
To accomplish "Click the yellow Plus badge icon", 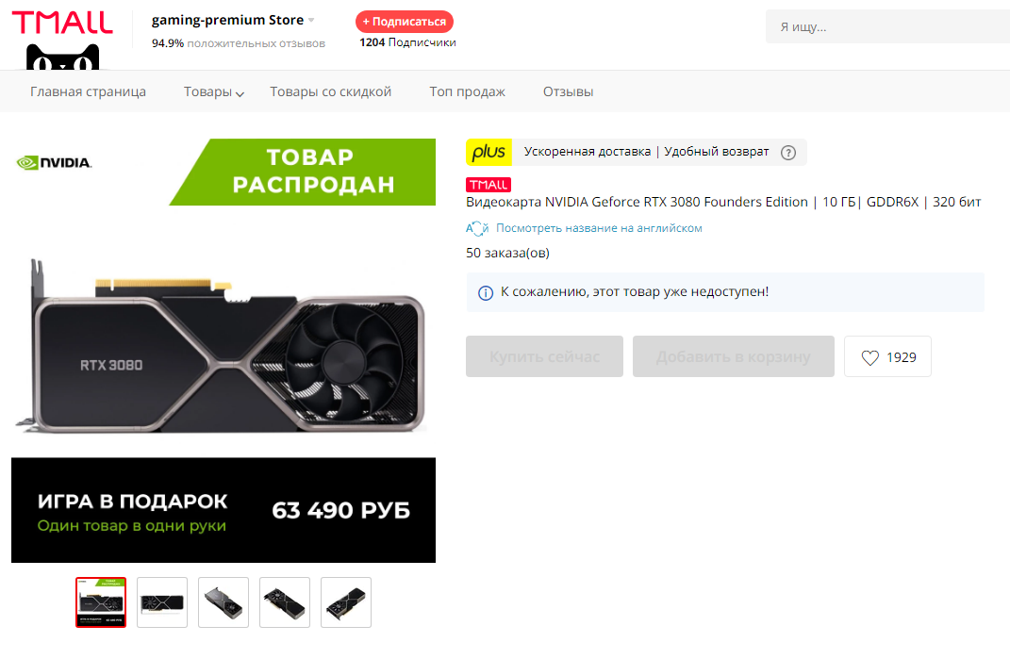I will (x=488, y=152).
